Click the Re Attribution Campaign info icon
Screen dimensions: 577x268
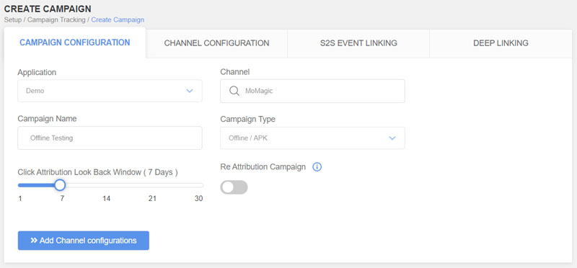317,167
